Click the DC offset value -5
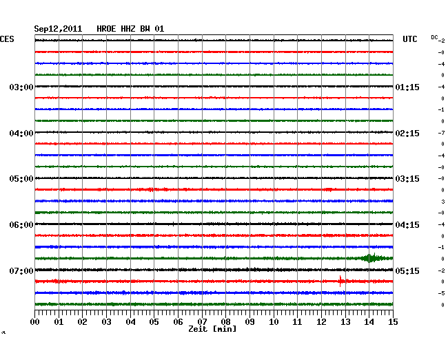The width and height of the screenshot is (448, 340). [442, 293]
